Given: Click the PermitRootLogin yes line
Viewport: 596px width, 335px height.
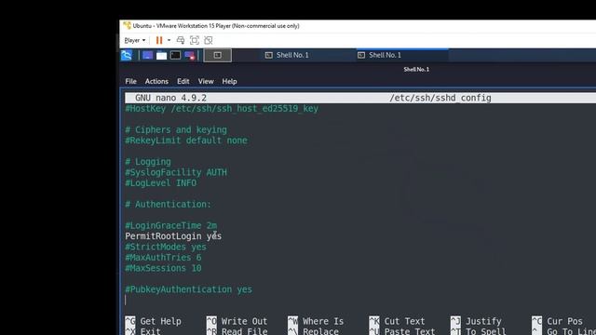Looking at the screenshot, I should coord(173,236).
